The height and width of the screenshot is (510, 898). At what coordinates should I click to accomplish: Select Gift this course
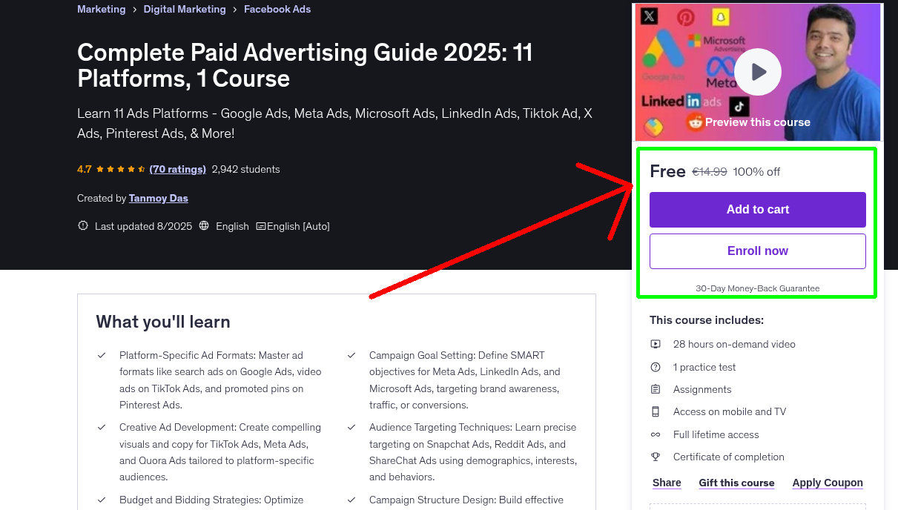tap(736, 483)
